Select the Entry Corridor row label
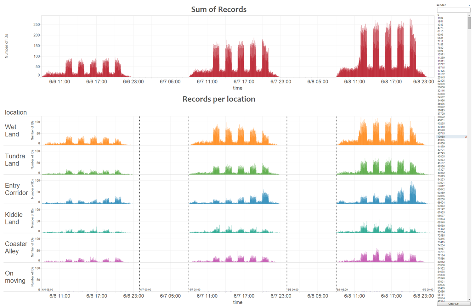 [16, 189]
